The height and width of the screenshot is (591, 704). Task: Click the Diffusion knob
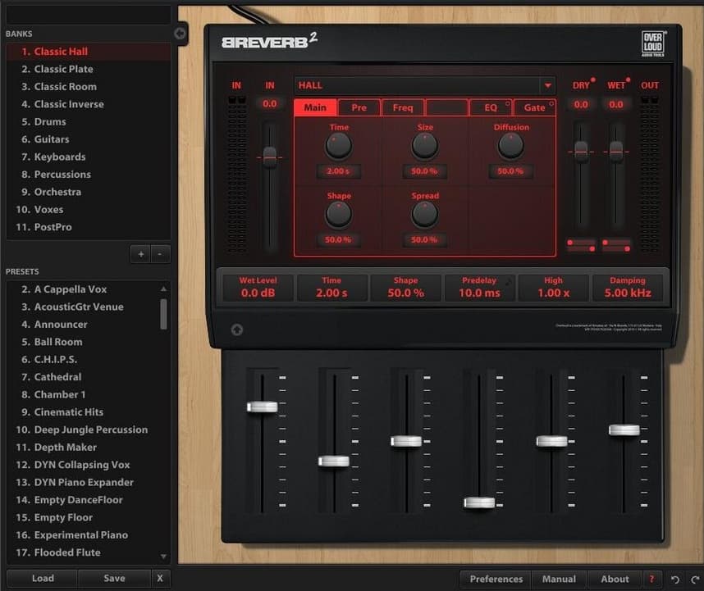(510, 146)
